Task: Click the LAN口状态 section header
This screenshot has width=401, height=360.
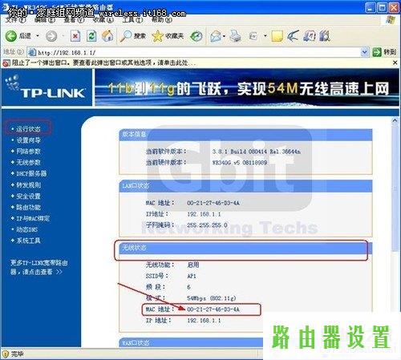Action: pyautogui.click(x=245, y=186)
